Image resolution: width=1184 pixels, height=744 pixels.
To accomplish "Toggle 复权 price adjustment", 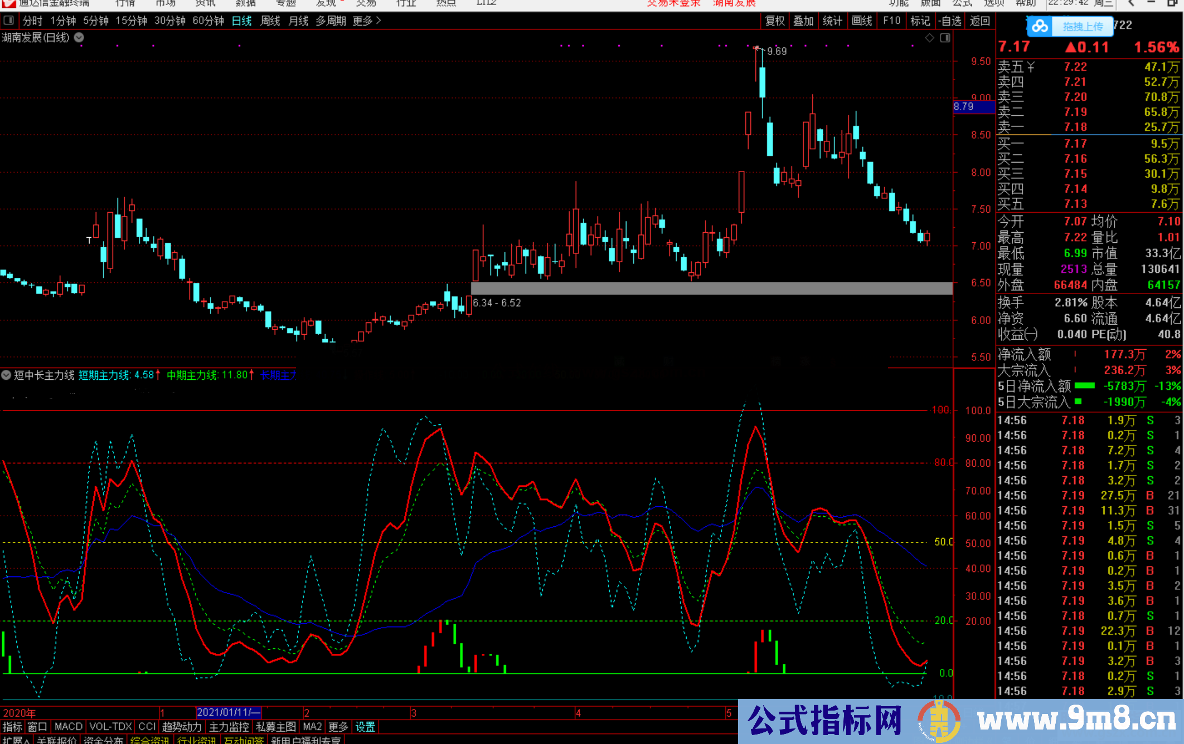I will pyautogui.click(x=774, y=21).
